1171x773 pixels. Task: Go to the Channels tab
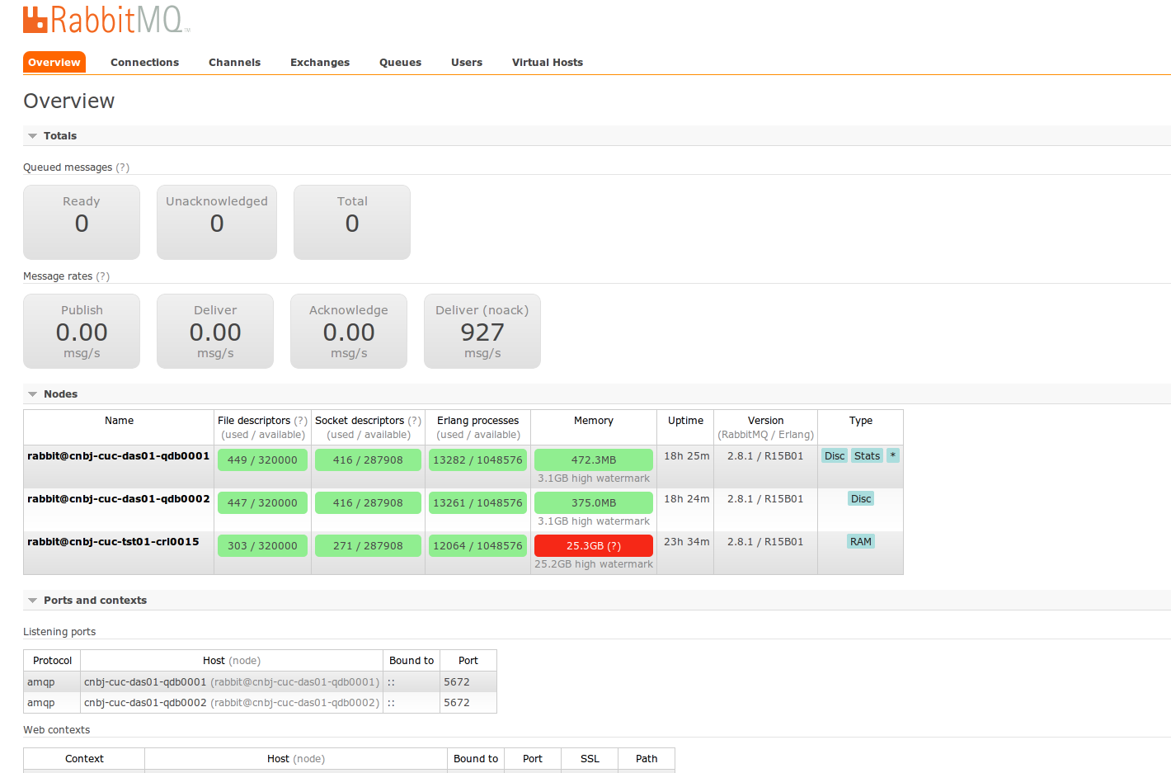click(x=234, y=62)
